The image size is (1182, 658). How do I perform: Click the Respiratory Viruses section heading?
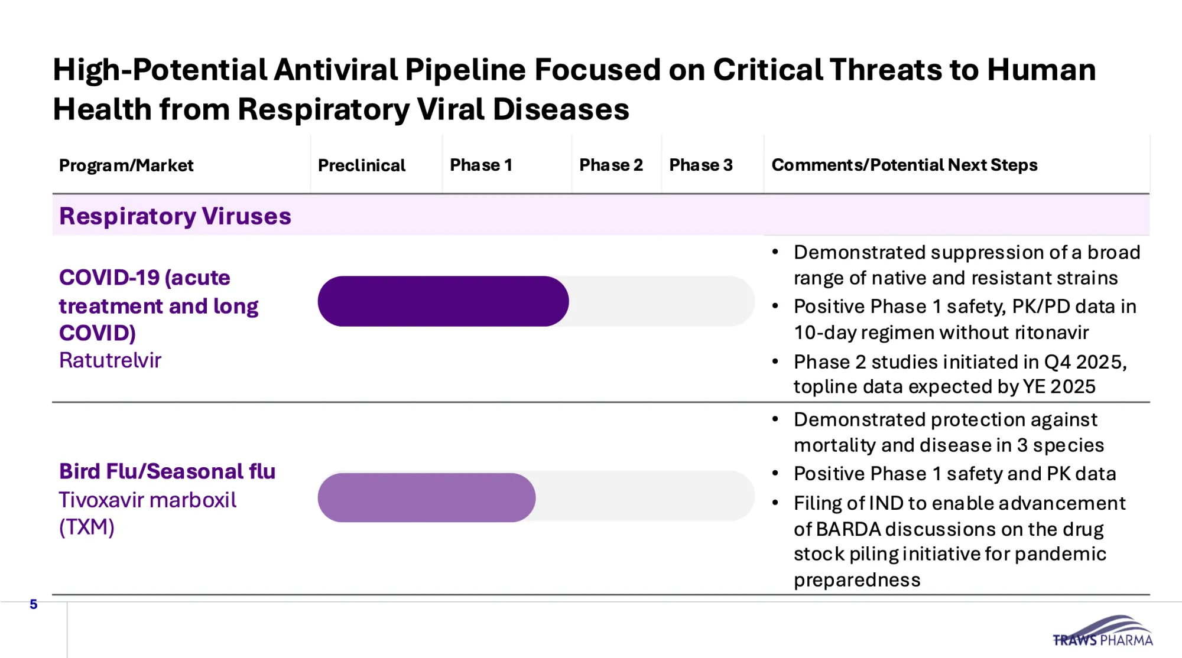[x=175, y=216]
